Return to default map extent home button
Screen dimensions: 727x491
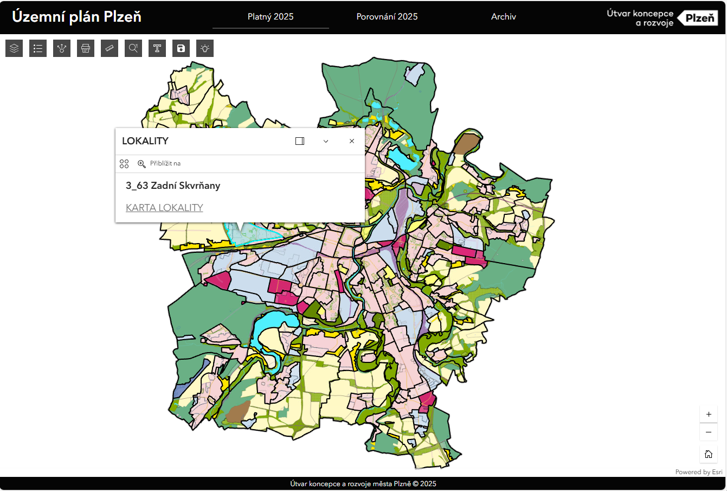click(x=709, y=454)
